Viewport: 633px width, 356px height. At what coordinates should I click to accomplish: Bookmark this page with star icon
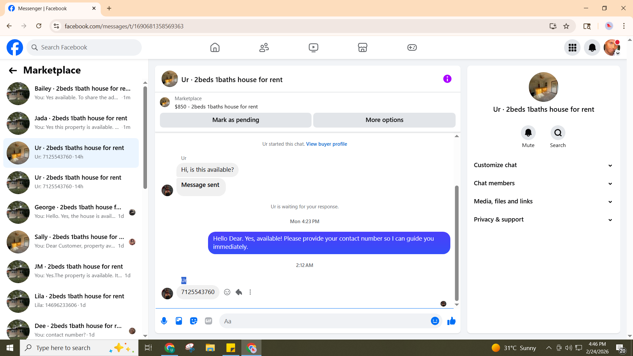(566, 26)
